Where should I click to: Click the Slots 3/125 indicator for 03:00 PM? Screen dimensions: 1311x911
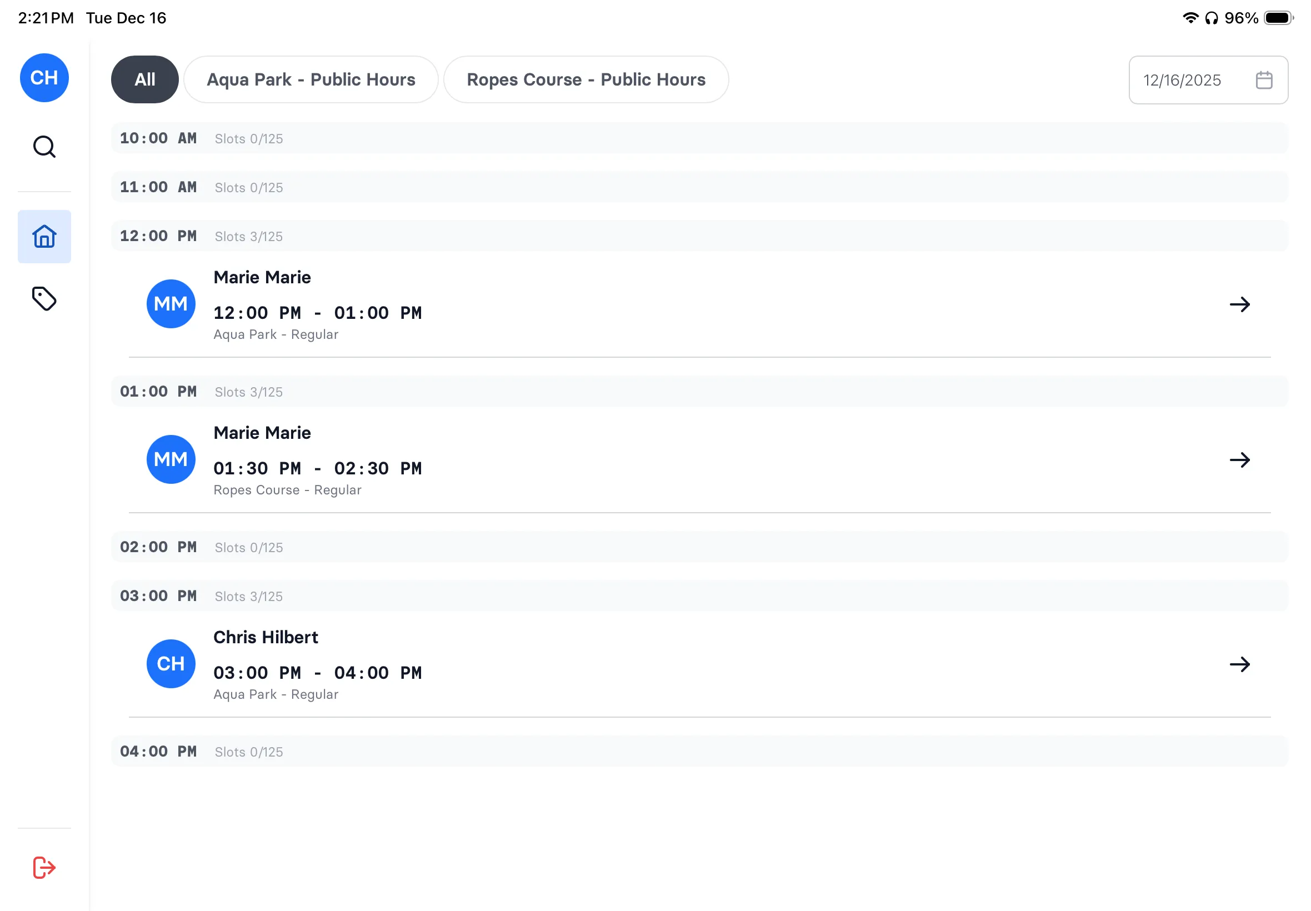[x=248, y=596]
